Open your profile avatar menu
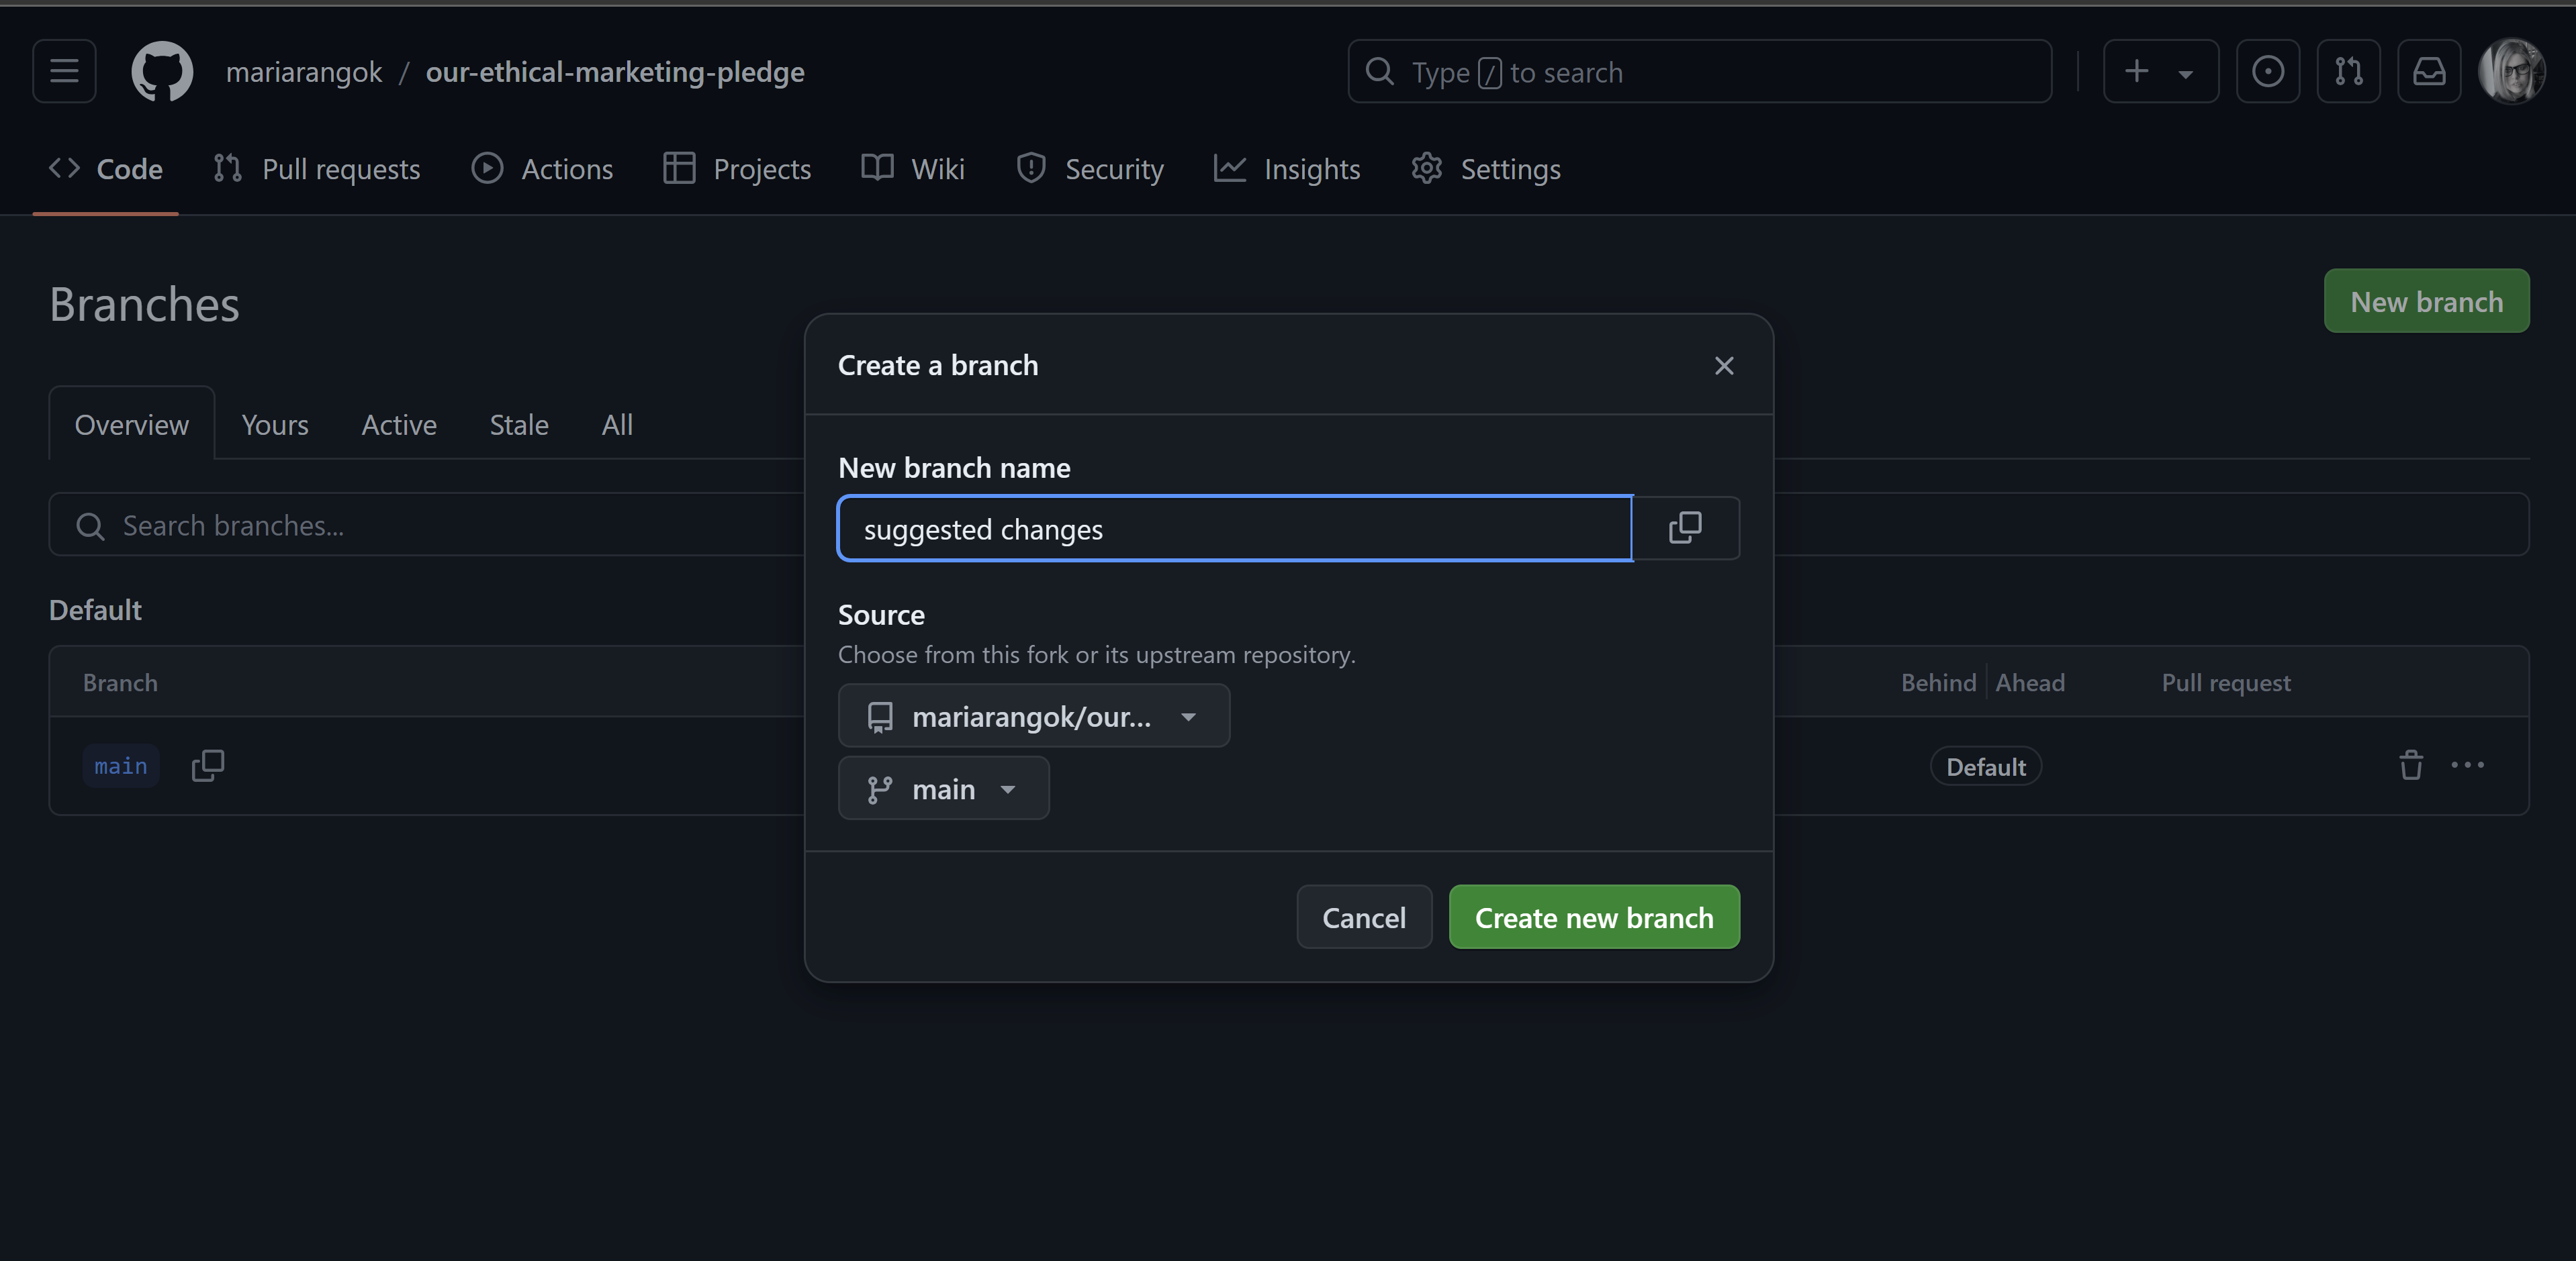The width and height of the screenshot is (2576, 1261). click(2516, 71)
